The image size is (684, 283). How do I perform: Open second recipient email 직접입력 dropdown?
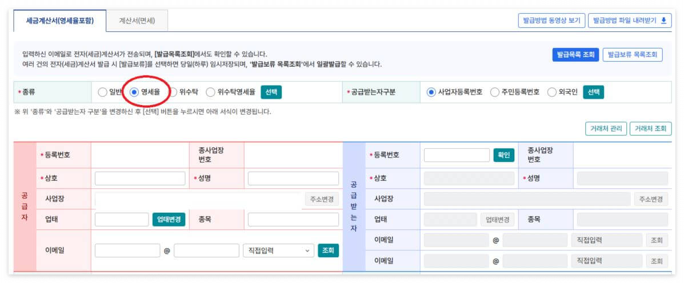(607, 261)
